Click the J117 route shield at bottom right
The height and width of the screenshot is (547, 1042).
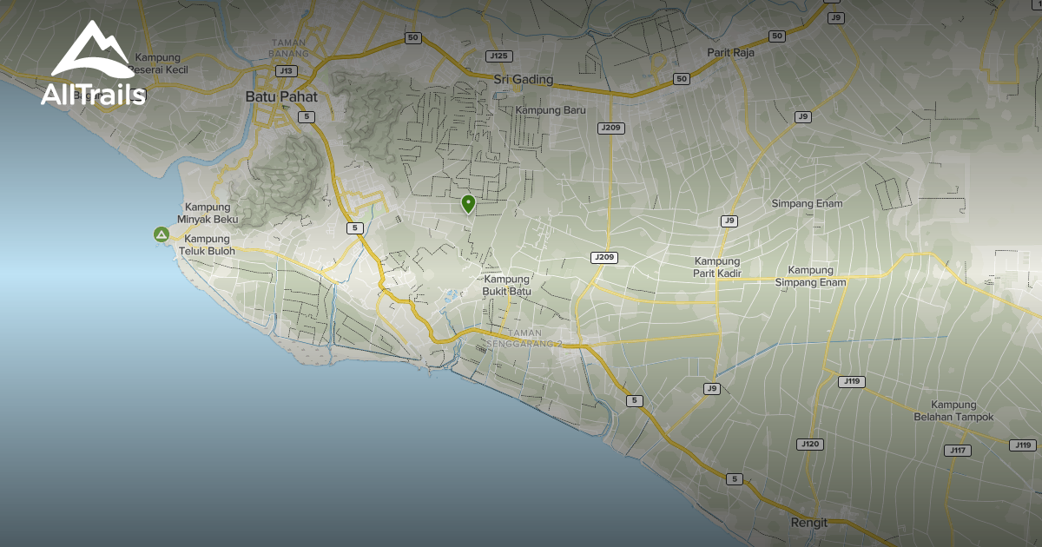956,451
